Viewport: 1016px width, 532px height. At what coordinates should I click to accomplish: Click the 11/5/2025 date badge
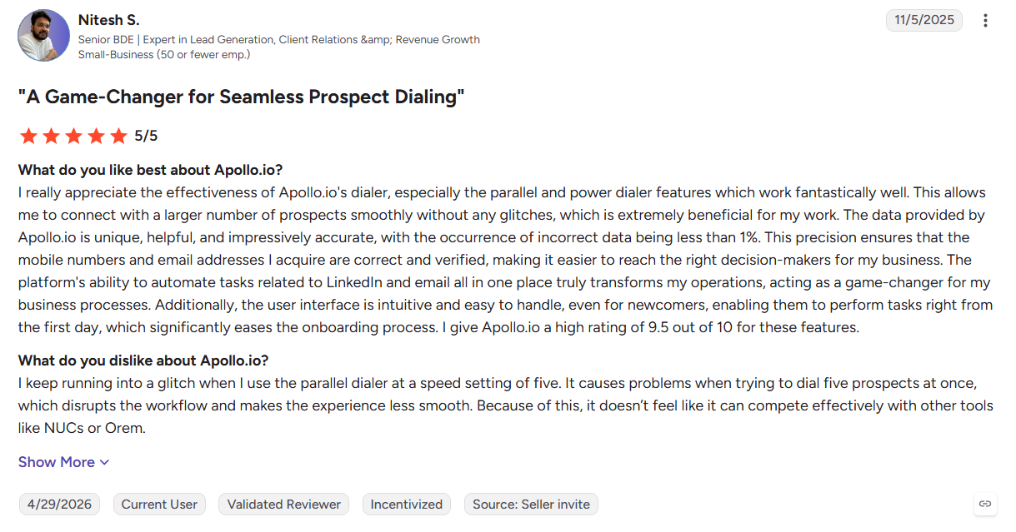click(923, 21)
